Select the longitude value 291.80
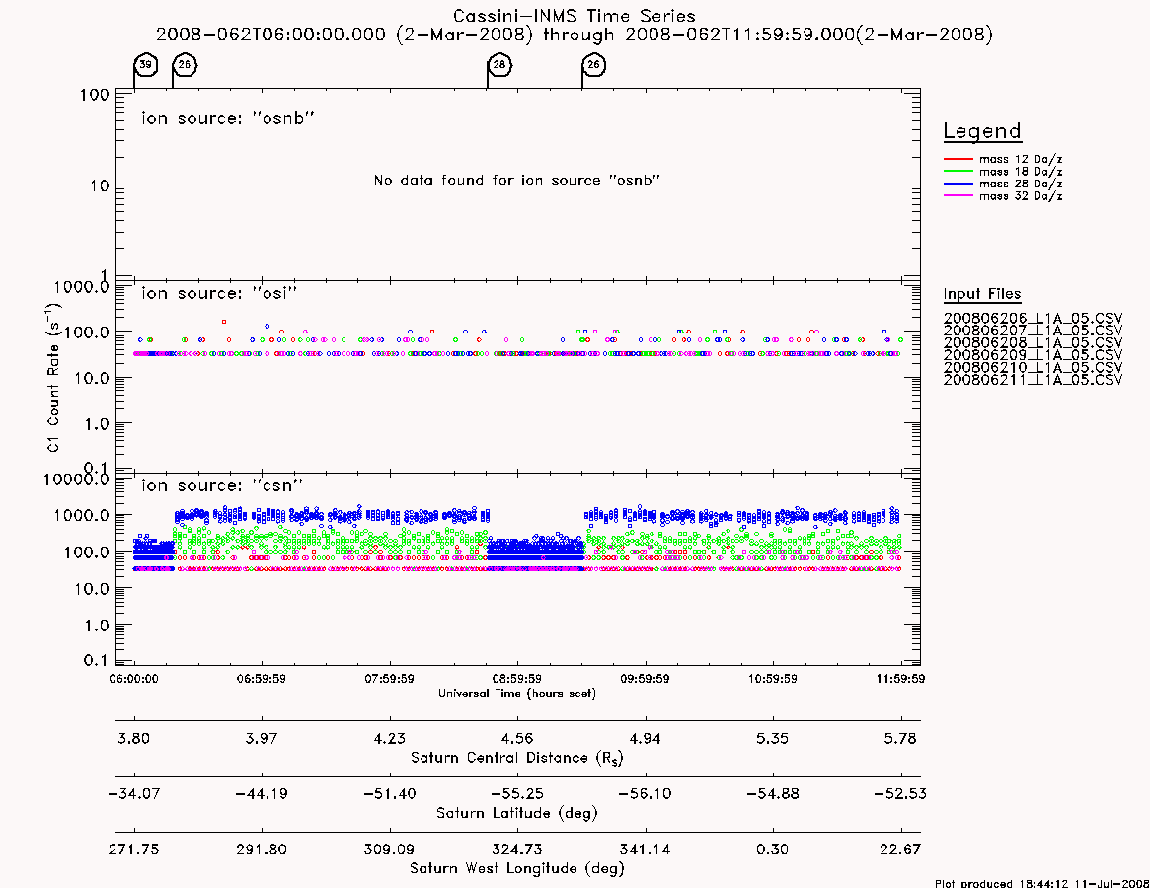 pos(262,850)
